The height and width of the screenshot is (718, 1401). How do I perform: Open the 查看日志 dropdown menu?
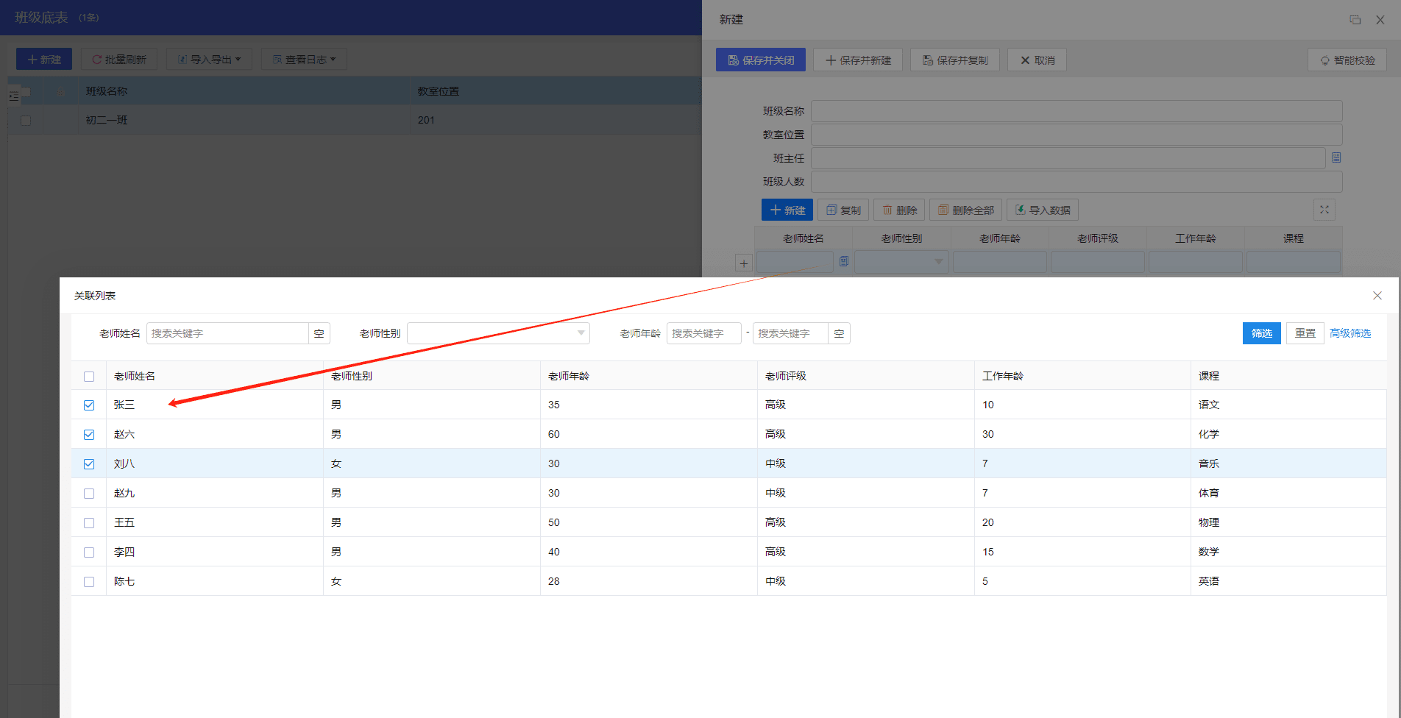pyautogui.click(x=304, y=59)
